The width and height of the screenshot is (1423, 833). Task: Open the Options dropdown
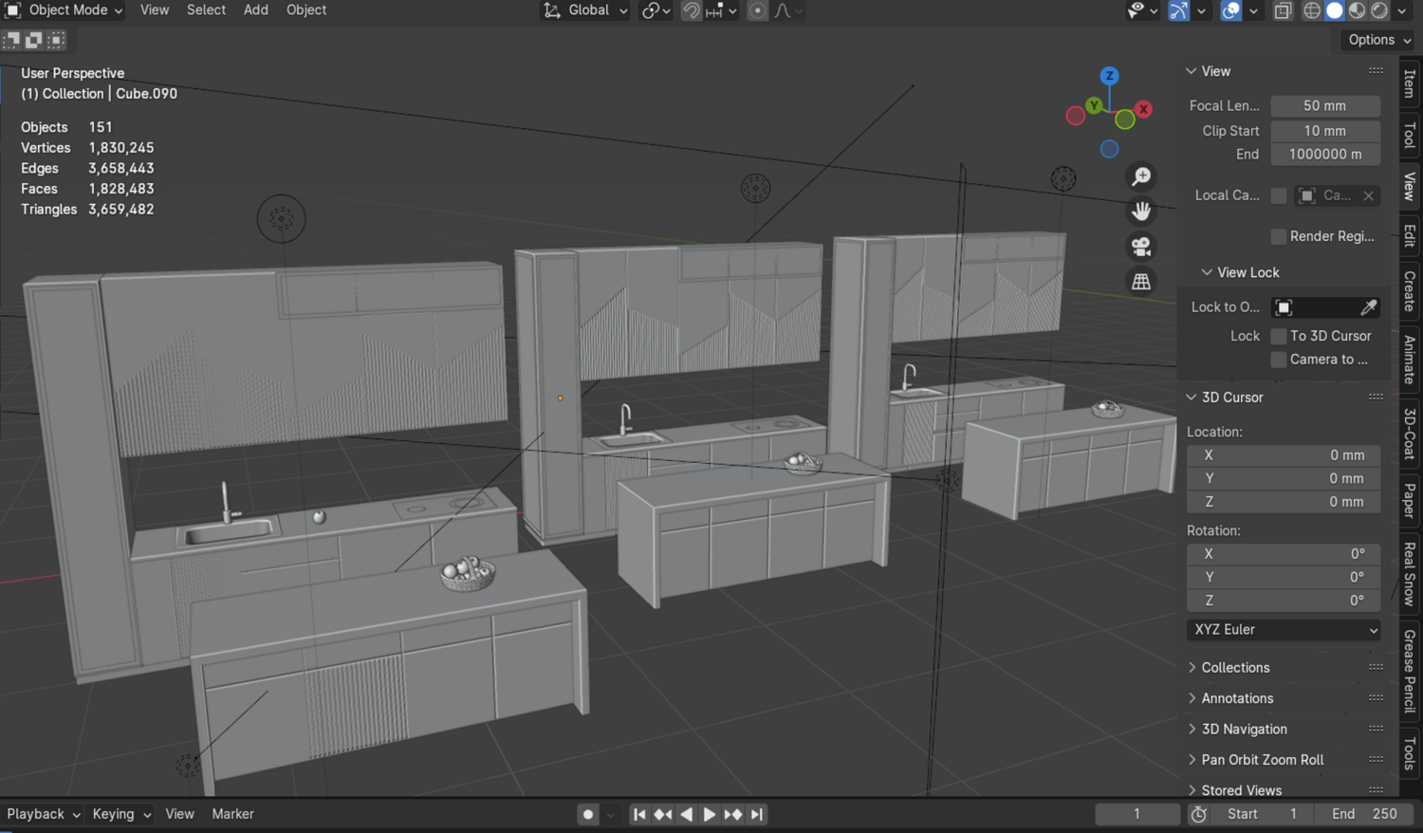click(1379, 40)
